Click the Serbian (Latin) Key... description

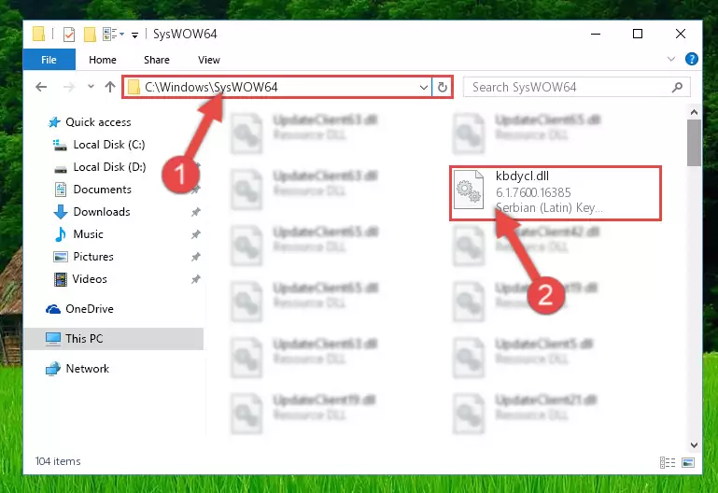(x=549, y=208)
